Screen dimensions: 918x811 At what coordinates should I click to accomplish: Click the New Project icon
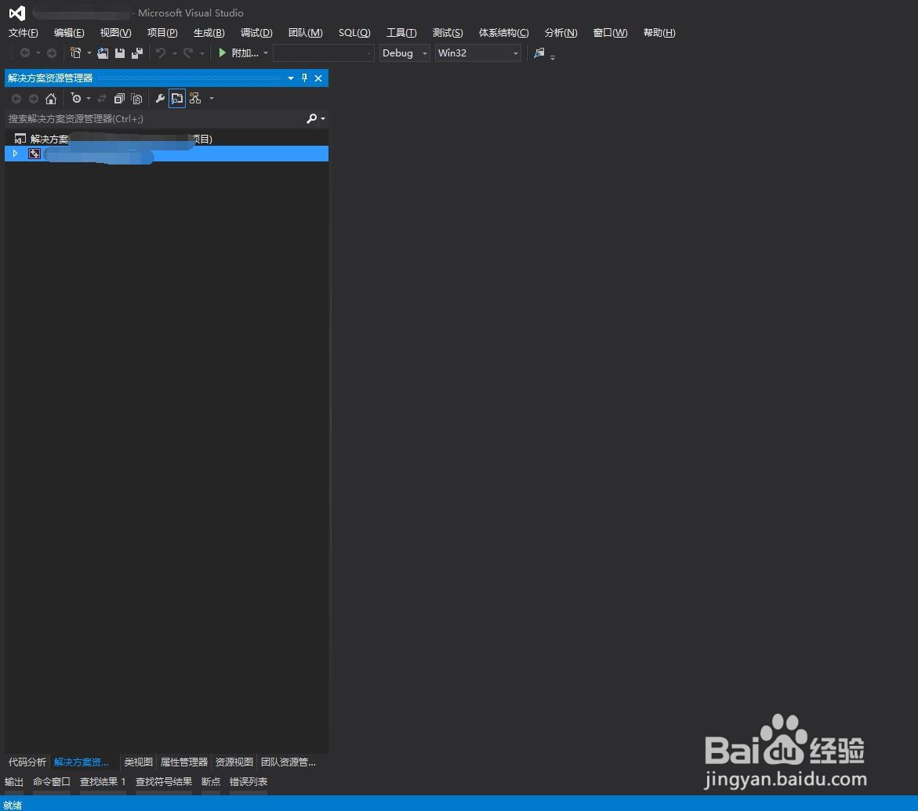76,52
